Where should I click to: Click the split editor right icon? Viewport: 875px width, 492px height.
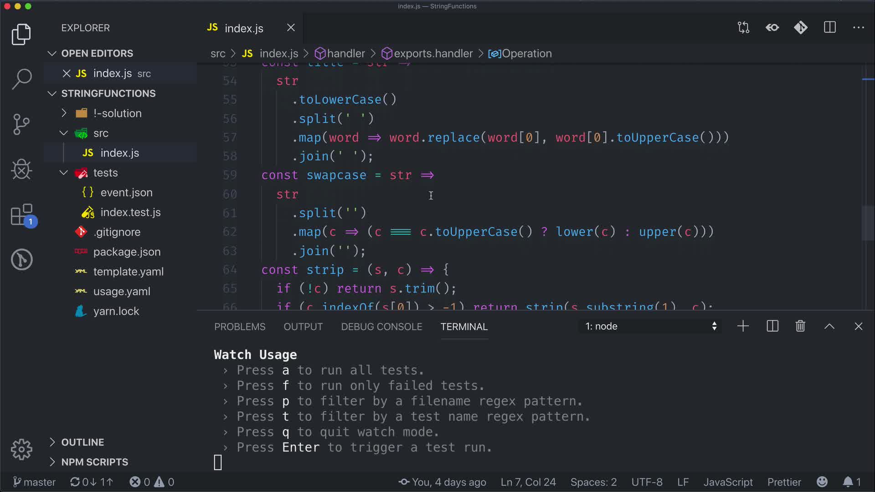pos(830,28)
